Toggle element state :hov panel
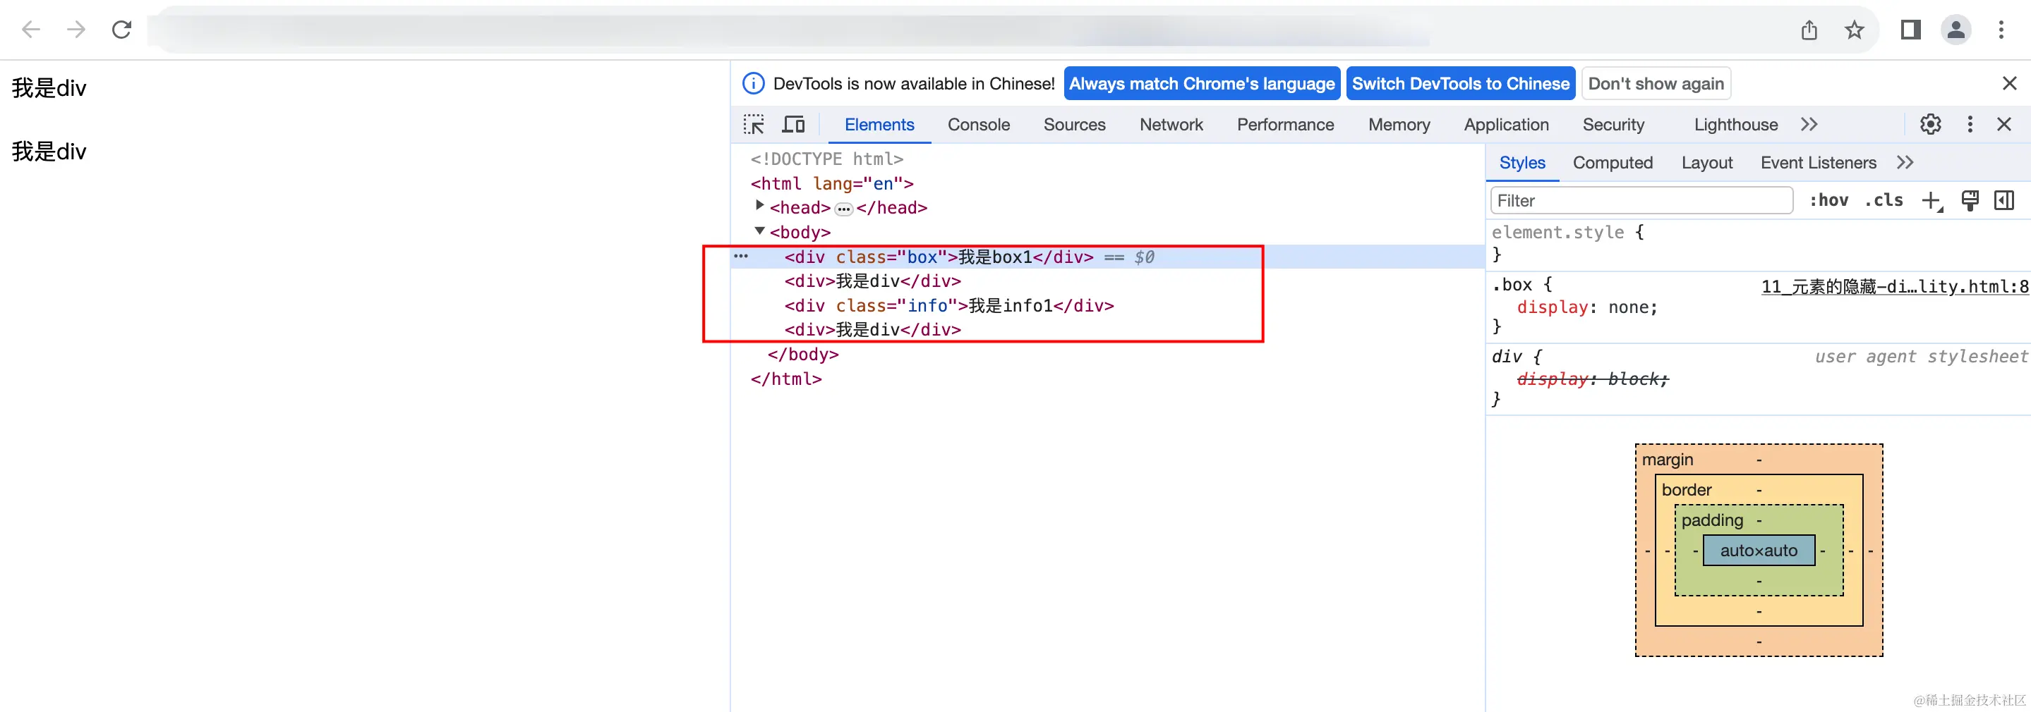The image size is (2031, 712). click(1828, 200)
